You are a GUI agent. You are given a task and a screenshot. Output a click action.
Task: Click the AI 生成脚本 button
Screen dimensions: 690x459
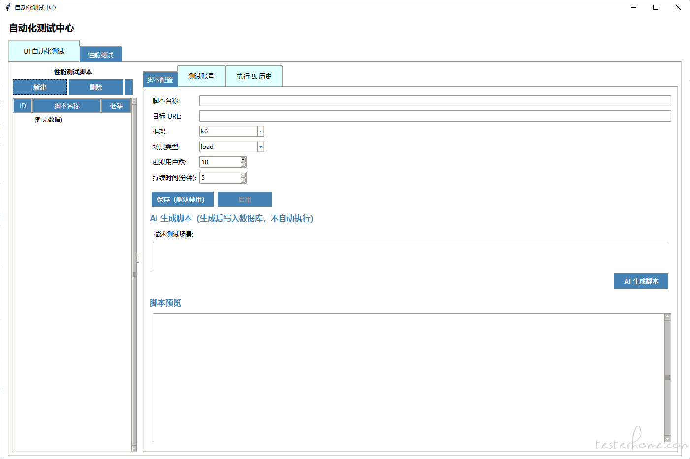tap(641, 281)
